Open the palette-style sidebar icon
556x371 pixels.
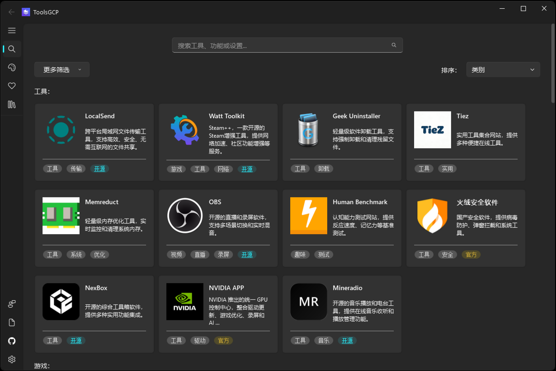pyautogui.click(x=12, y=67)
